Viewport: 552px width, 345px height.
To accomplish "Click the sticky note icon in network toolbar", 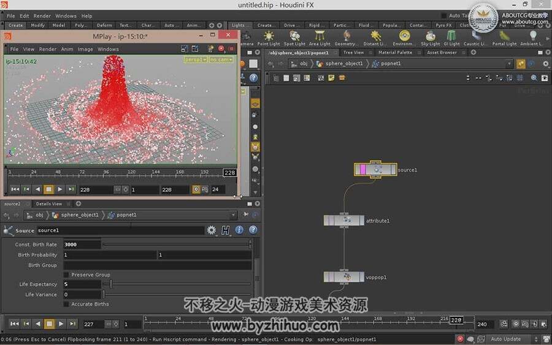I will 331,78.
